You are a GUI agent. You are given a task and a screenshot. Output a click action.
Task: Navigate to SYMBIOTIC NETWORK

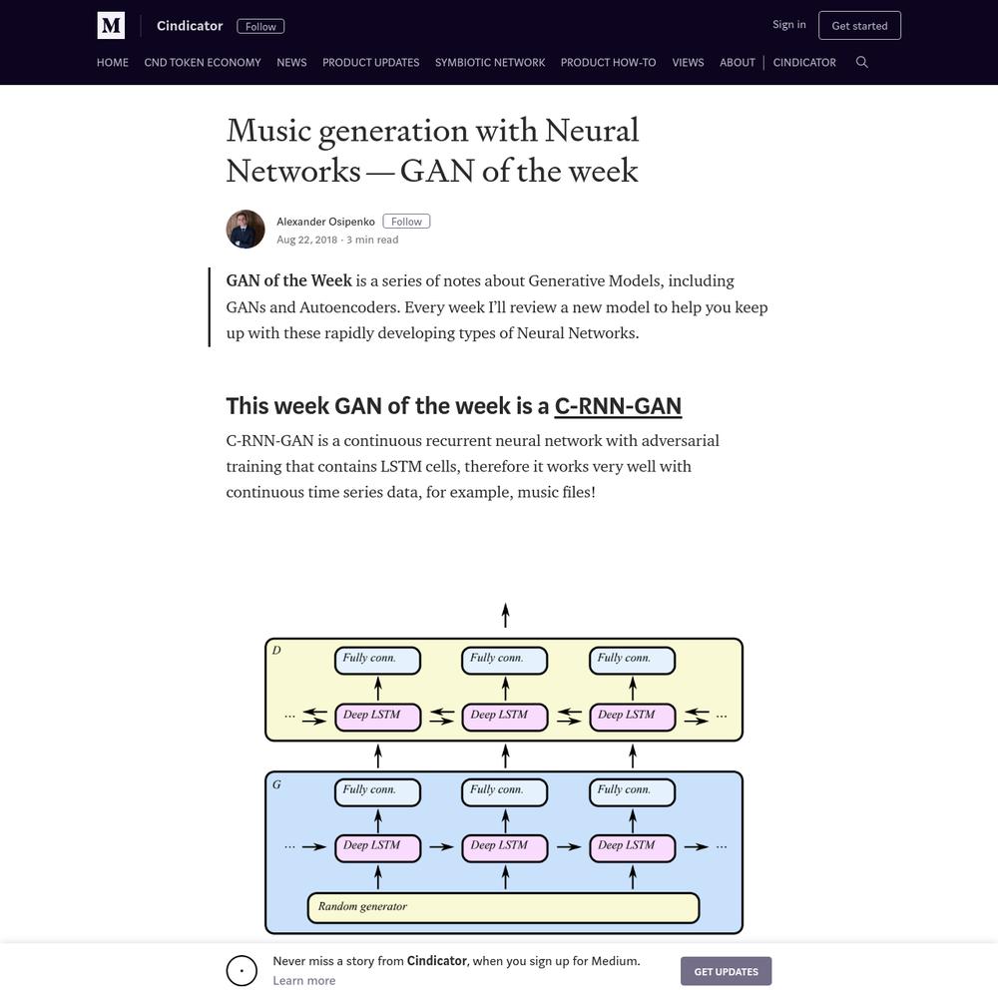click(x=490, y=62)
